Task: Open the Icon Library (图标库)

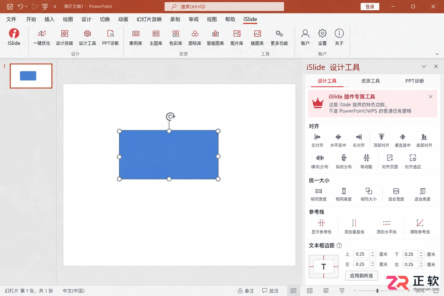Action: [x=195, y=38]
